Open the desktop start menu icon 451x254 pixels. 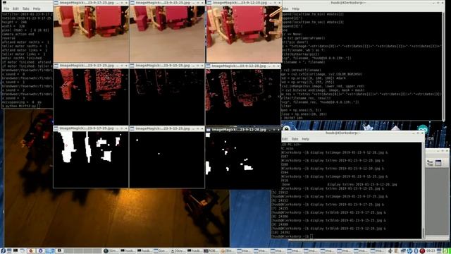click(x=3, y=251)
